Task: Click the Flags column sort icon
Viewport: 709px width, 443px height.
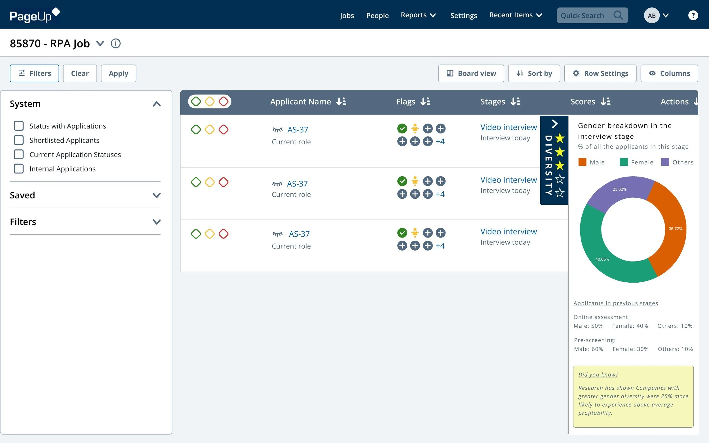Action: pyautogui.click(x=425, y=102)
